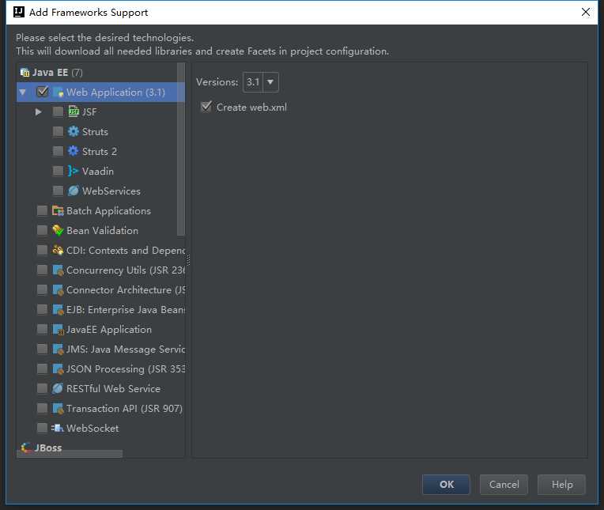Close the Add Frameworks Support dialog
Screen dimensions: 604x510
pyautogui.click(x=586, y=12)
